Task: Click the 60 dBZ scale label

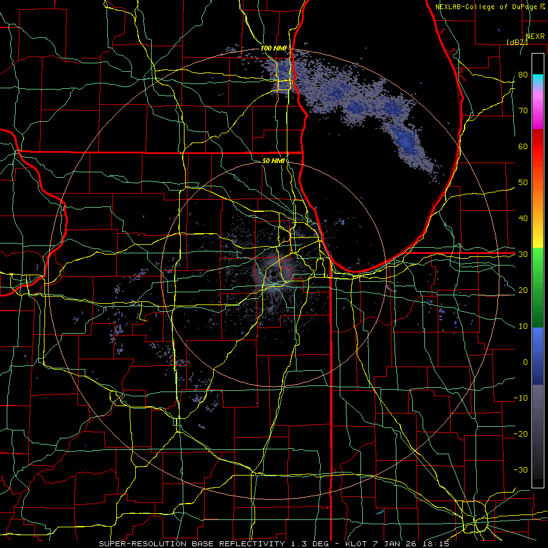Action: (x=523, y=146)
